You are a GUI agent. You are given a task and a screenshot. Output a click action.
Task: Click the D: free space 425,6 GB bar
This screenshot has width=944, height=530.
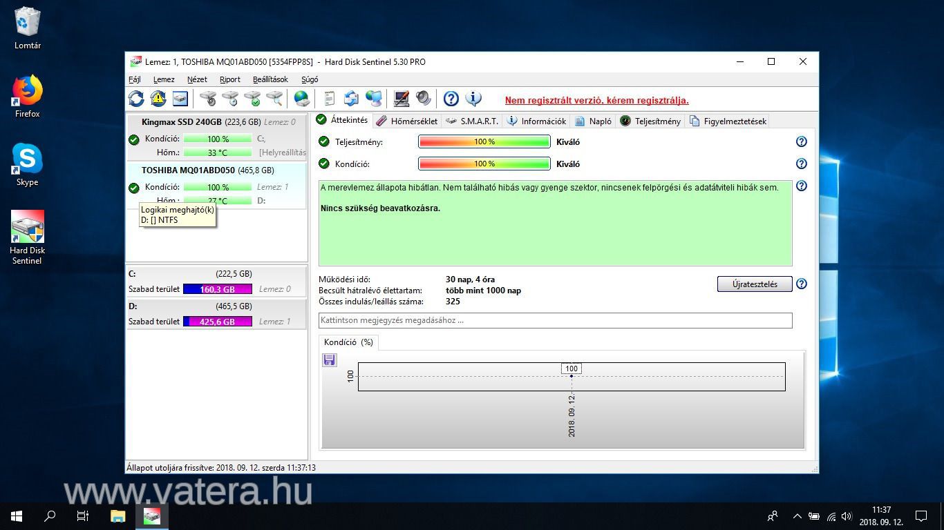218,322
